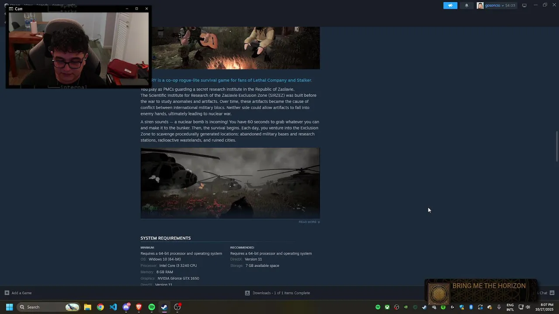Click the helicopter field screenshot image
The image size is (559, 314).
pos(230,183)
